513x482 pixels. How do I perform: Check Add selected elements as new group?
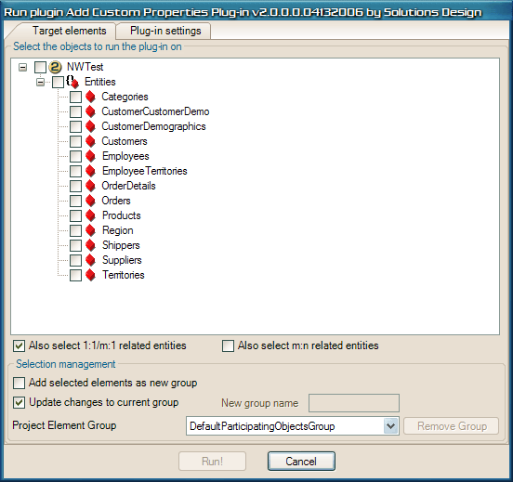click(x=19, y=383)
